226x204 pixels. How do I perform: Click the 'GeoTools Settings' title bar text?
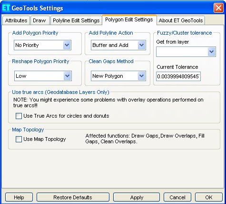[37, 8]
